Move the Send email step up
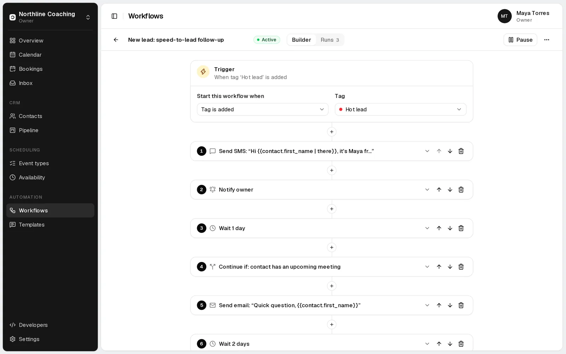 pyautogui.click(x=439, y=306)
